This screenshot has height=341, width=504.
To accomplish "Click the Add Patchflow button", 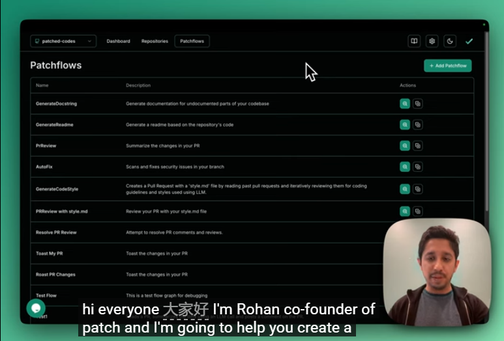I will click(447, 66).
